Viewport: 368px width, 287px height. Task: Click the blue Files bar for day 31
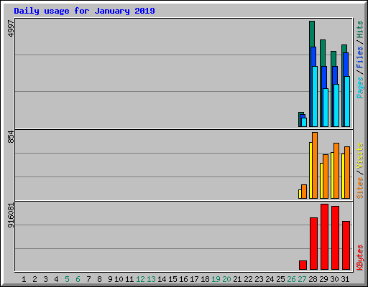346,65
